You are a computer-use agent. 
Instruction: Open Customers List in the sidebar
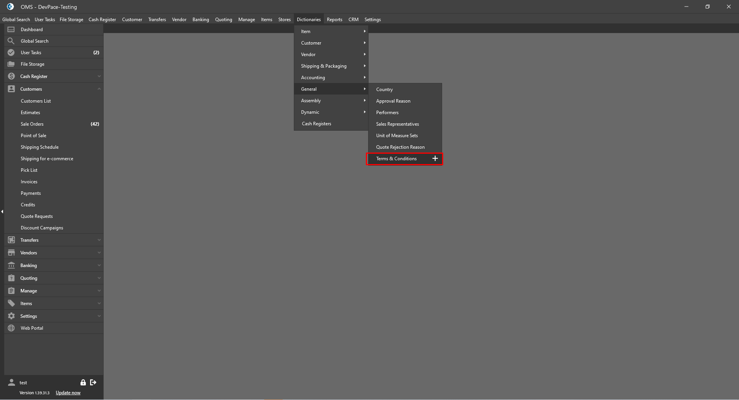[54, 101]
